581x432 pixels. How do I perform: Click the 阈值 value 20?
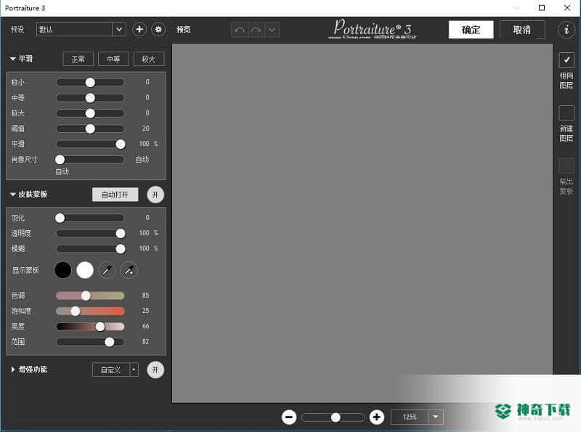pos(146,129)
